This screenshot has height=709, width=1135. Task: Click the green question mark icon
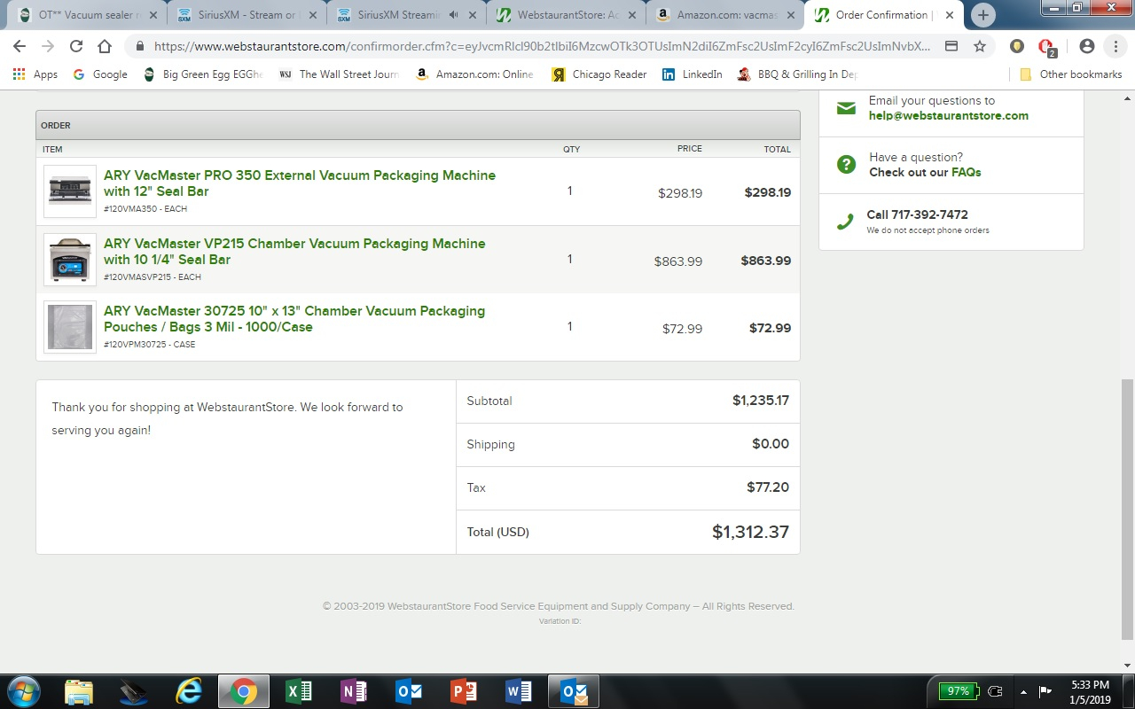coord(847,164)
